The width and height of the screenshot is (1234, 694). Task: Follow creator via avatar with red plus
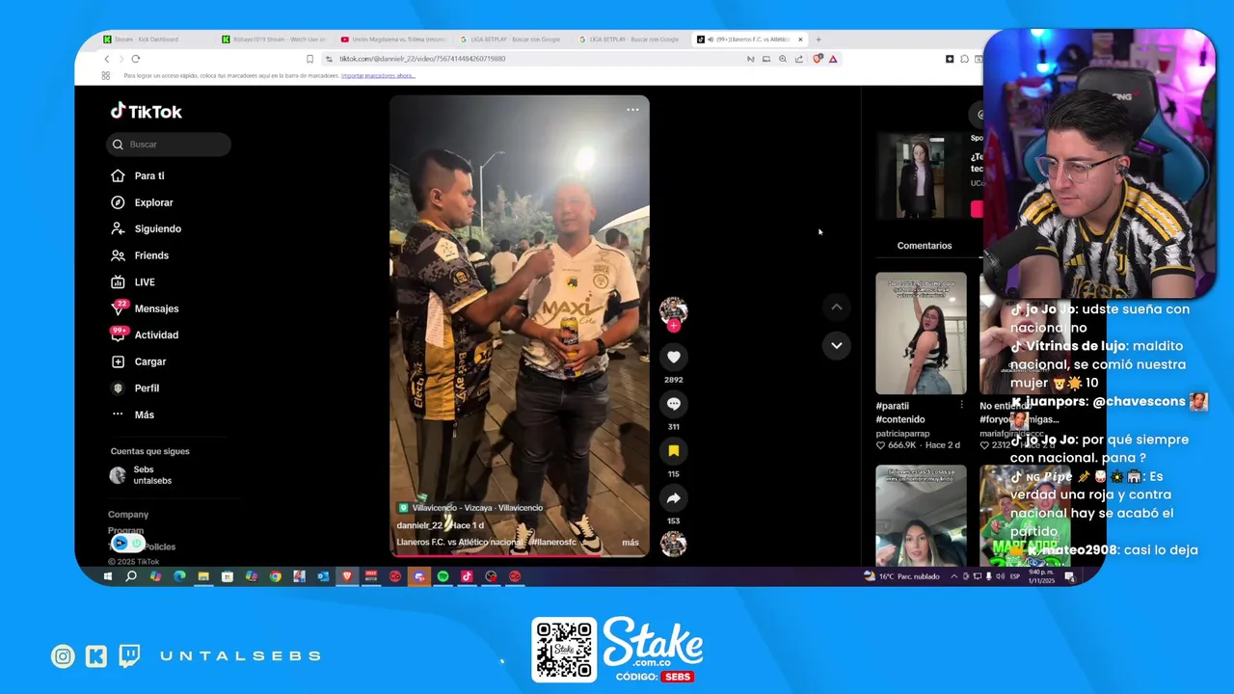coord(673,313)
